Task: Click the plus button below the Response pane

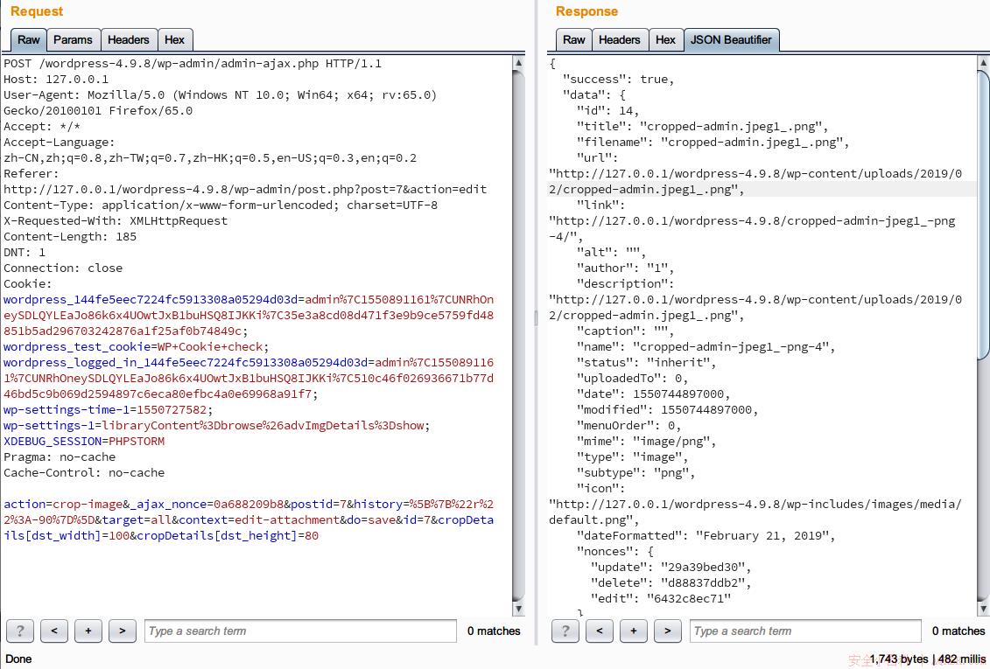Action: pyautogui.click(x=633, y=631)
